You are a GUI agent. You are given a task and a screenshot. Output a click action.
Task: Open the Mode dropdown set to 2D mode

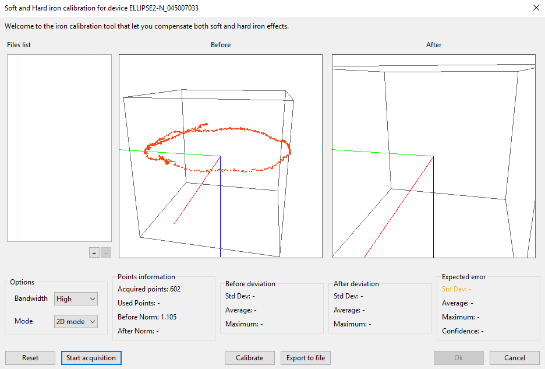click(76, 321)
